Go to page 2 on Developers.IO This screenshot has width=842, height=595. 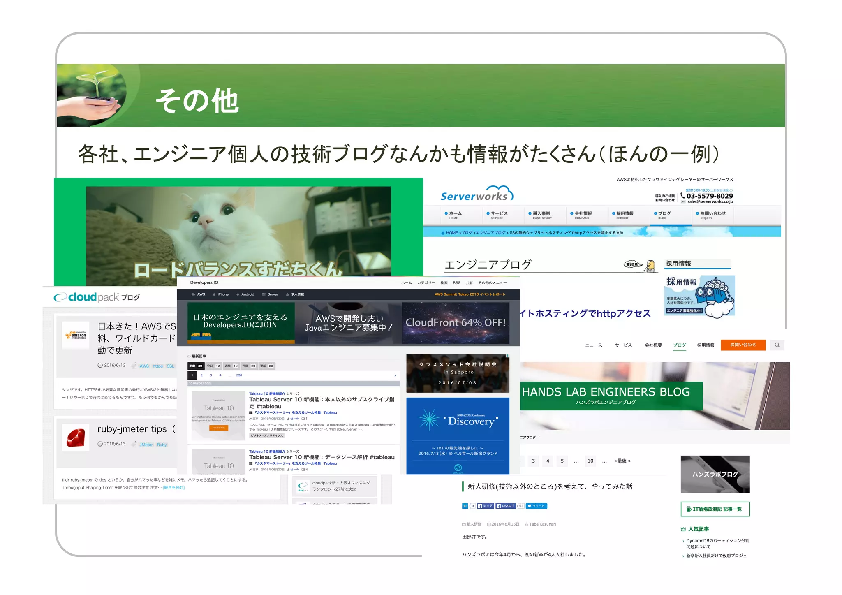[x=201, y=375]
